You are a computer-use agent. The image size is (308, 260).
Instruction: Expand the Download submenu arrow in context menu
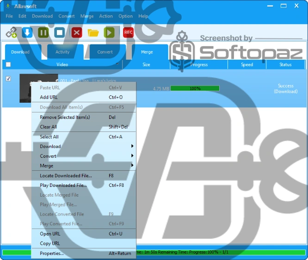pos(132,146)
